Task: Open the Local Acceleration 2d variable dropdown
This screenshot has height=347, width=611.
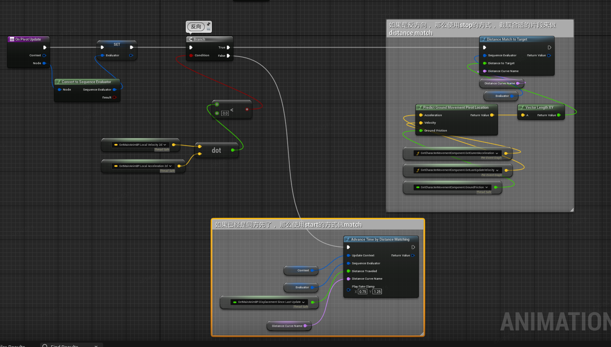Action: click(170, 166)
